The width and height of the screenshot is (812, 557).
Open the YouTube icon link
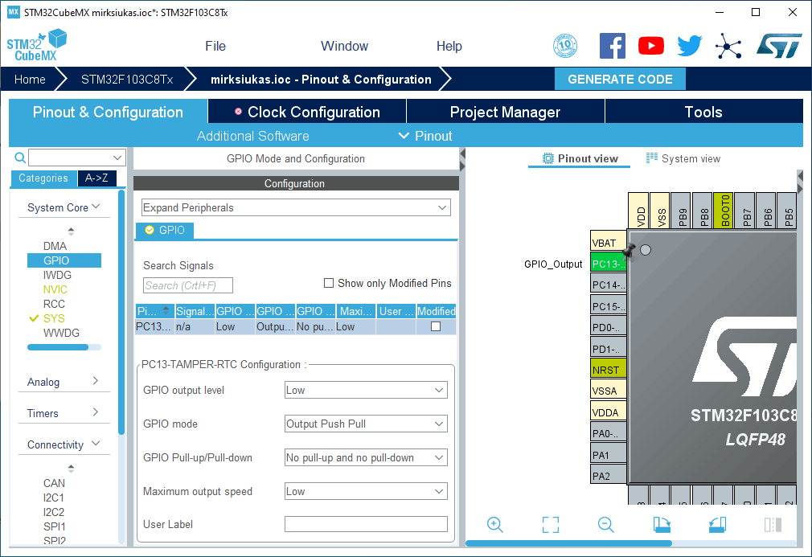click(x=651, y=46)
